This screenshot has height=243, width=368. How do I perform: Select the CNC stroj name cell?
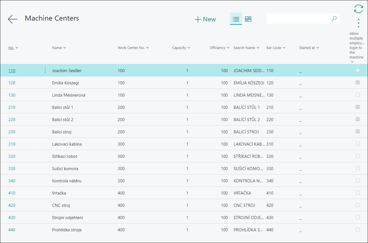point(61,205)
